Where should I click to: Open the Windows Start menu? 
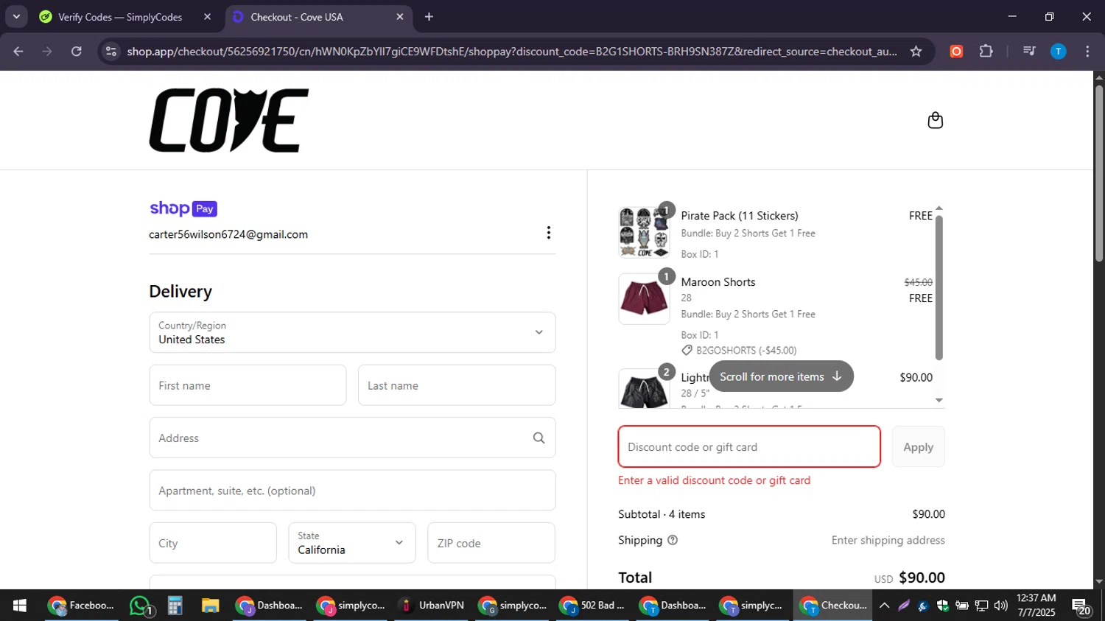pos(20,606)
